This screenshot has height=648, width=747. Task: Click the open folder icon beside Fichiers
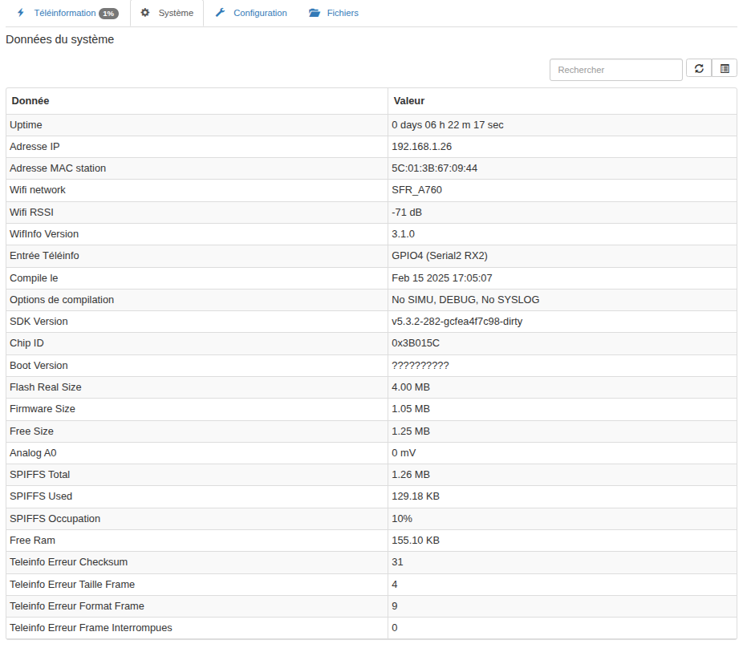click(x=315, y=13)
